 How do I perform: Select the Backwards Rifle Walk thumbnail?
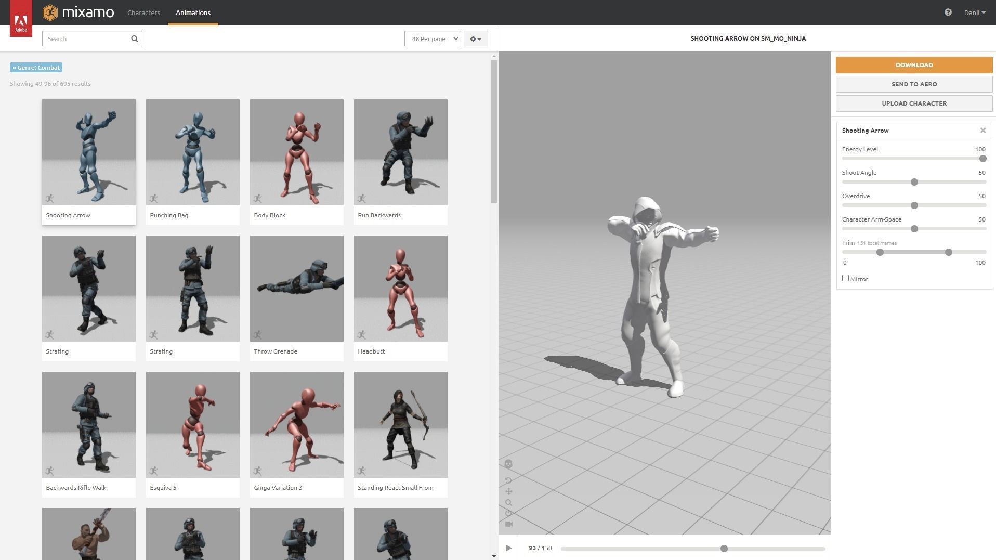89,425
